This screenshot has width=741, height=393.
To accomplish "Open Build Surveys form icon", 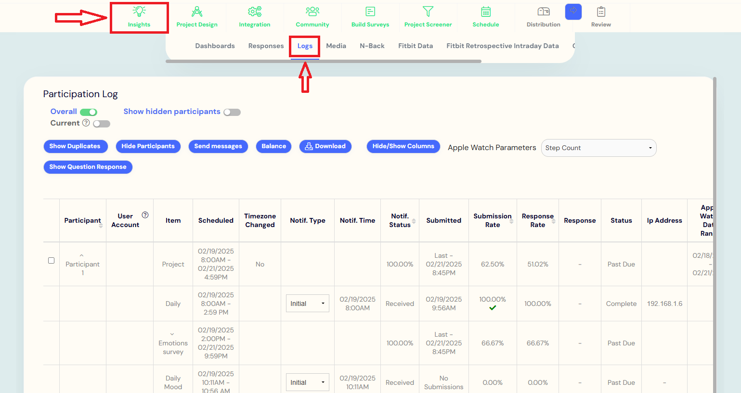I will [x=370, y=12].
